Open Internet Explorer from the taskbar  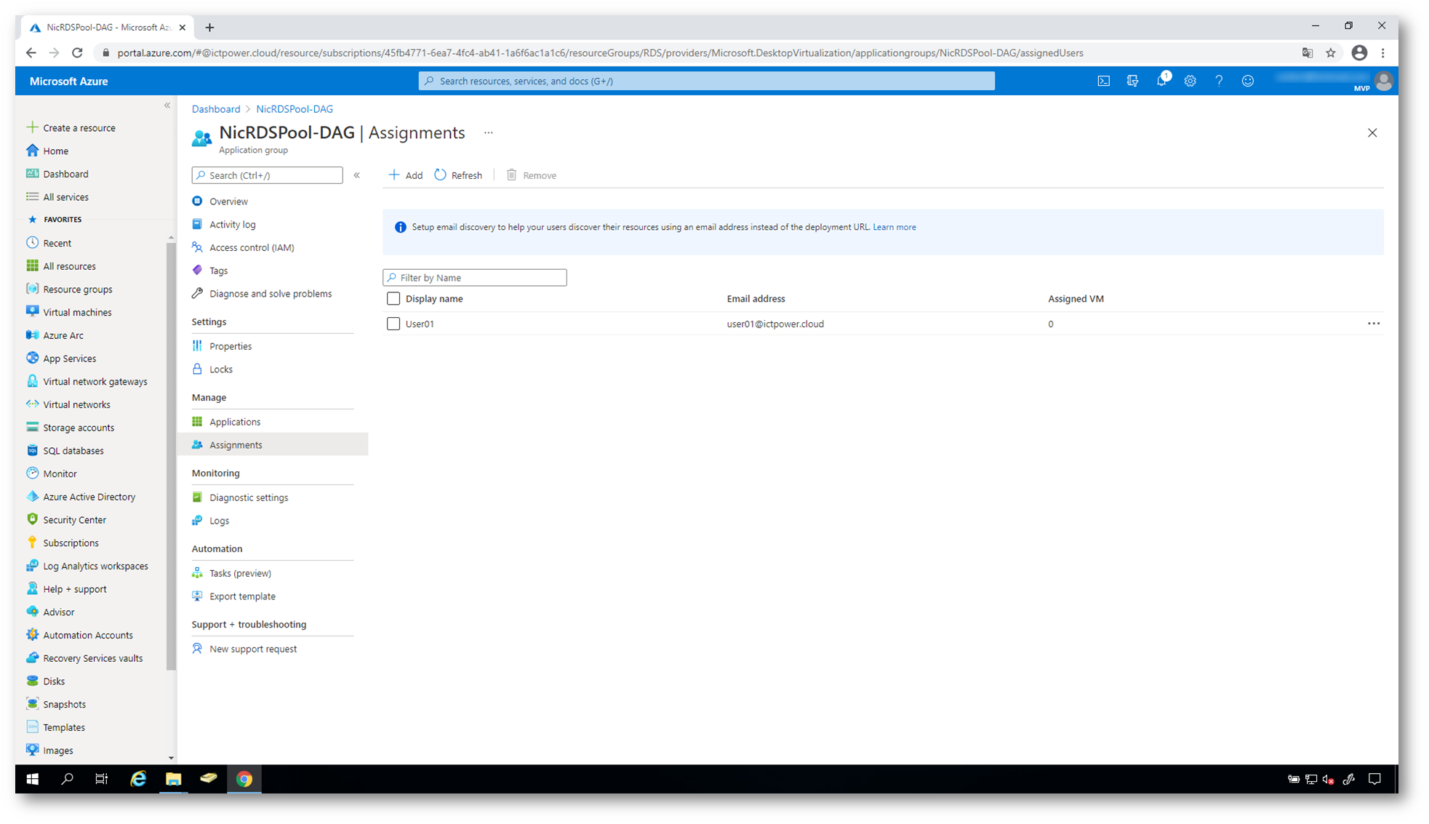tap(138, 779)
